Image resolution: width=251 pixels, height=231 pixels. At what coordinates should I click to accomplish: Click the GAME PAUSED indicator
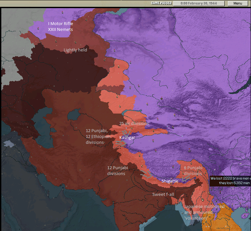(161, 3)
